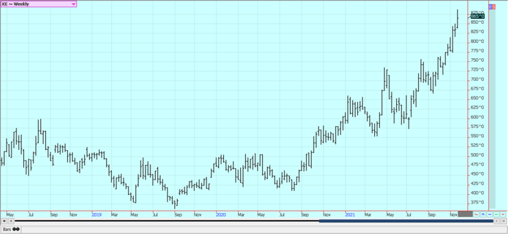This screenshot has height=234, width=508.
Task: Click the 2019 label on the time axis
Action: (x=97, y=215)
